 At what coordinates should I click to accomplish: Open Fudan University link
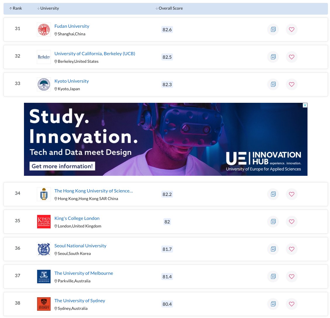[72, 26]
